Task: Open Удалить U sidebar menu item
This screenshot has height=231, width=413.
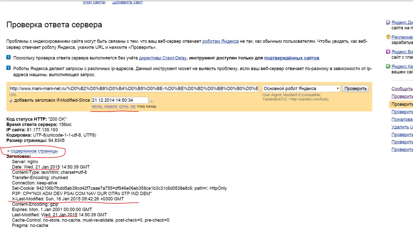Action: [x=402, y=127]
